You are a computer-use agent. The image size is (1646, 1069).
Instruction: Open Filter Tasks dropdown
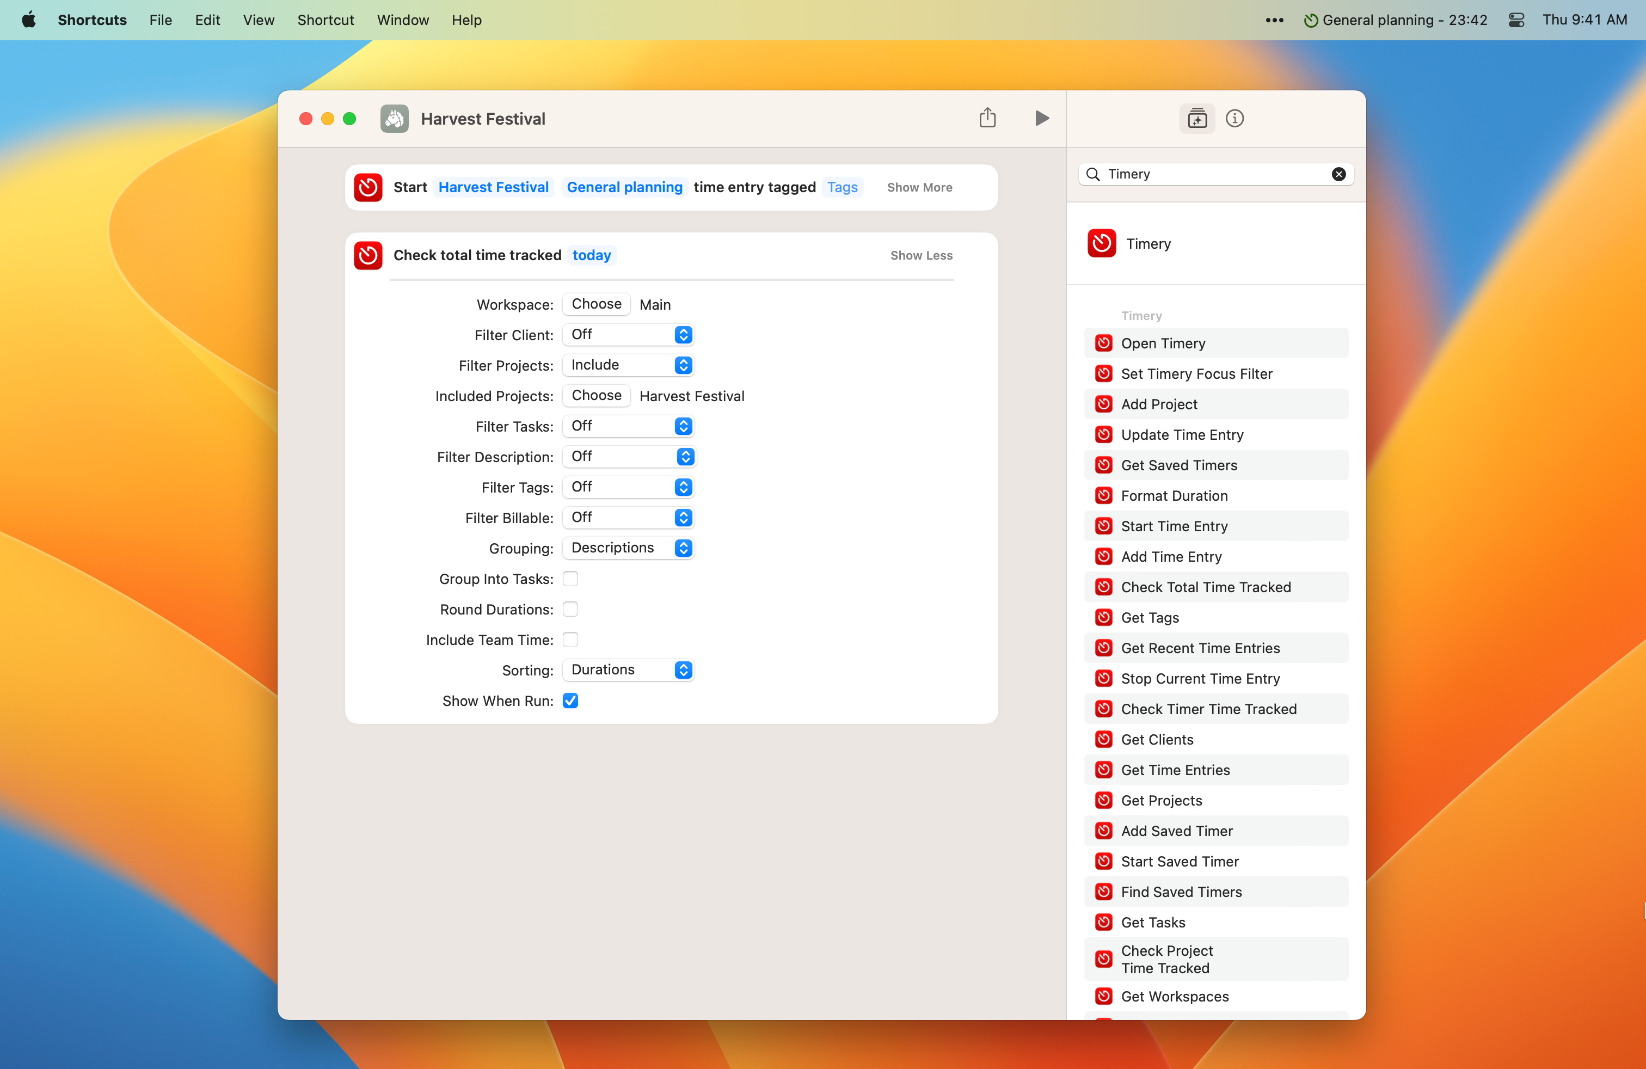tap(628, 426)
